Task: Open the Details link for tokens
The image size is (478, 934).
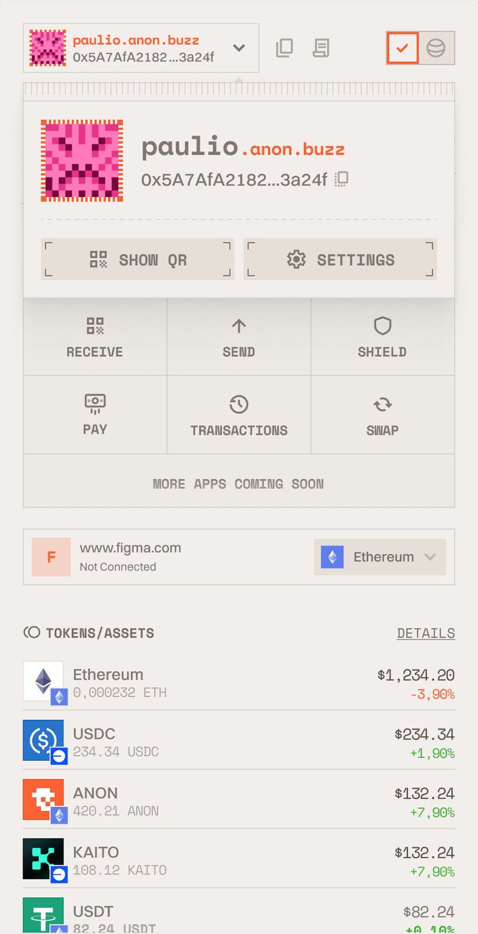Action: [425, 633]
